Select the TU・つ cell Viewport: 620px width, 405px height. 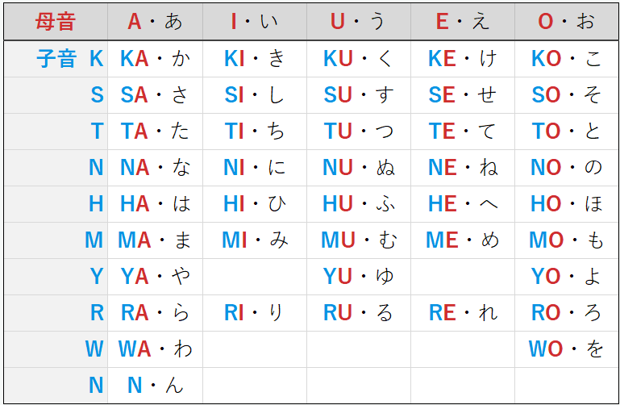pyautogui.click(x=359, y=132)
